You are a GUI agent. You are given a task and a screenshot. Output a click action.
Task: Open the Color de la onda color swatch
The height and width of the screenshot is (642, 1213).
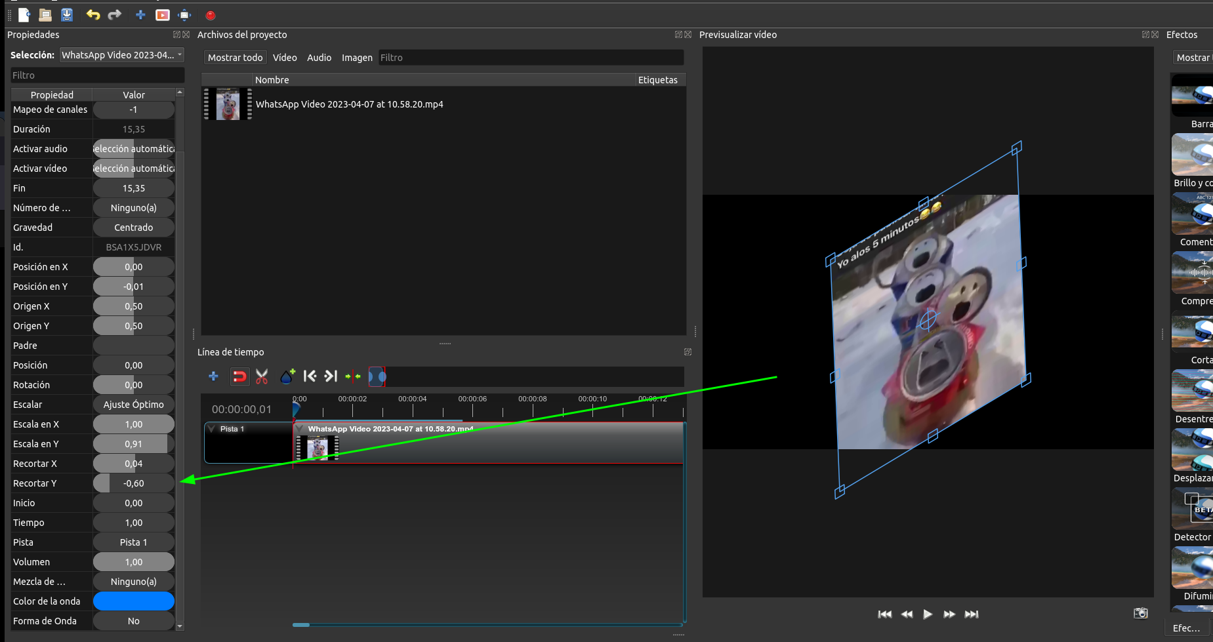[133, 601]
